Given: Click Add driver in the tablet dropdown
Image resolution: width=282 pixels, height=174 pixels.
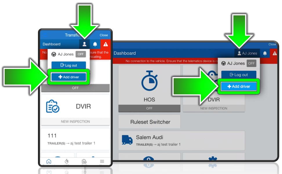Looking at the screenshot, I should [x=239, y=87].
